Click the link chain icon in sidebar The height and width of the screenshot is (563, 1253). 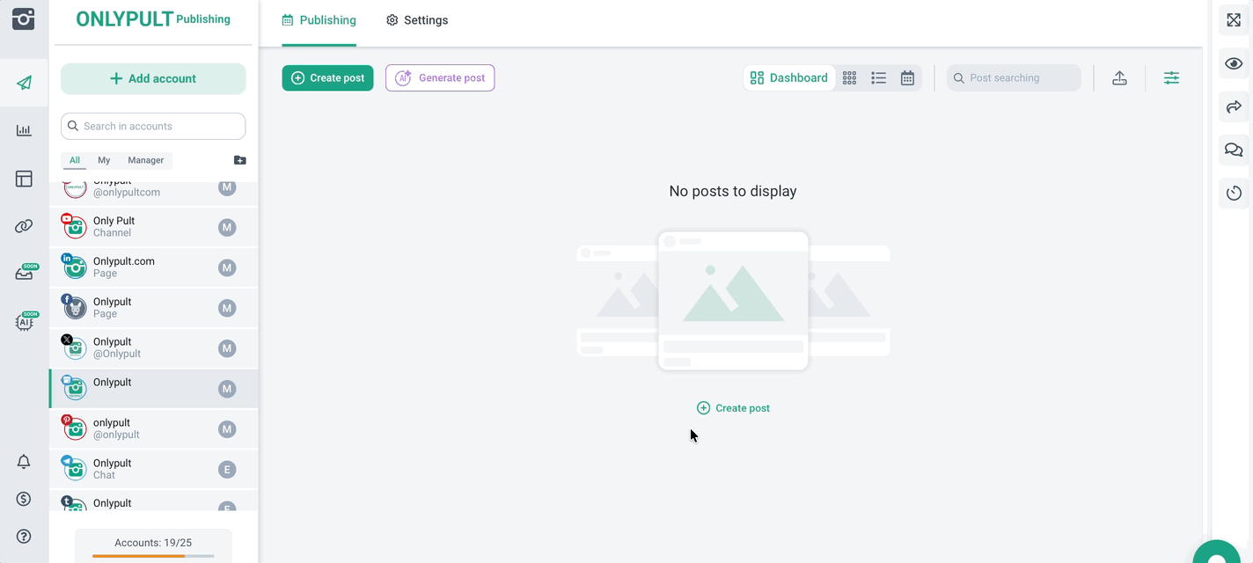tap(24, 226)
